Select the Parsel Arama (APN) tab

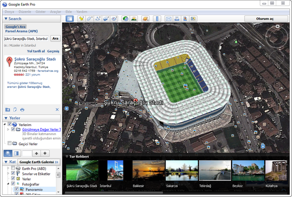[22, 31]
